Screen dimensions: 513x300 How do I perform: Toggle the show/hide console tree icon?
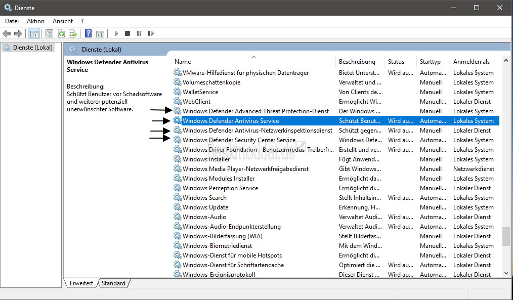(x=34, y=33)
